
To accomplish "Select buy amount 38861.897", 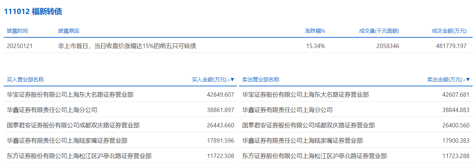I will point(221,110).
